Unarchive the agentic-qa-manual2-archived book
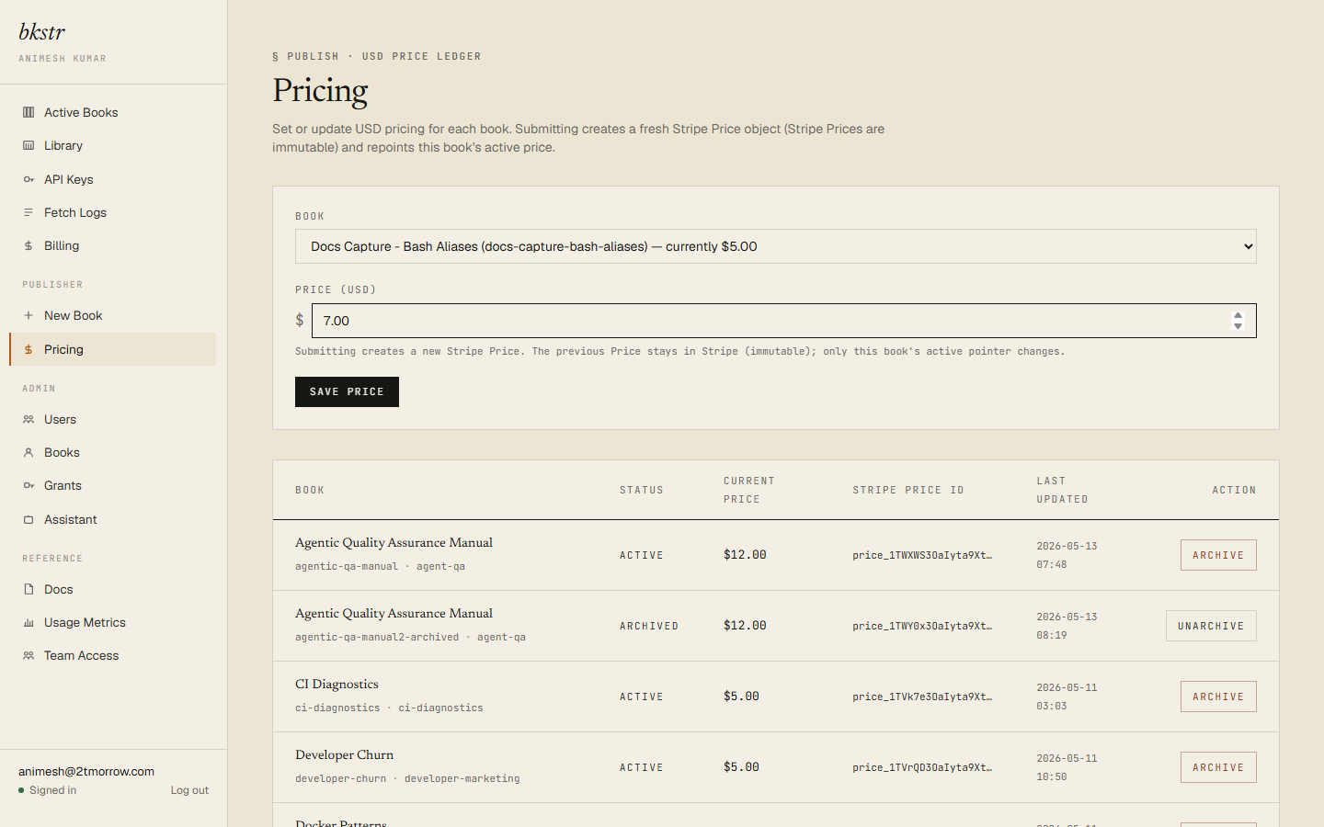 [x=1211, y=626]
